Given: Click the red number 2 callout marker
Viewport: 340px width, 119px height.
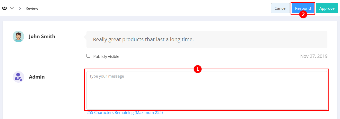Looking at the screenshot, I should click(303, 15).
